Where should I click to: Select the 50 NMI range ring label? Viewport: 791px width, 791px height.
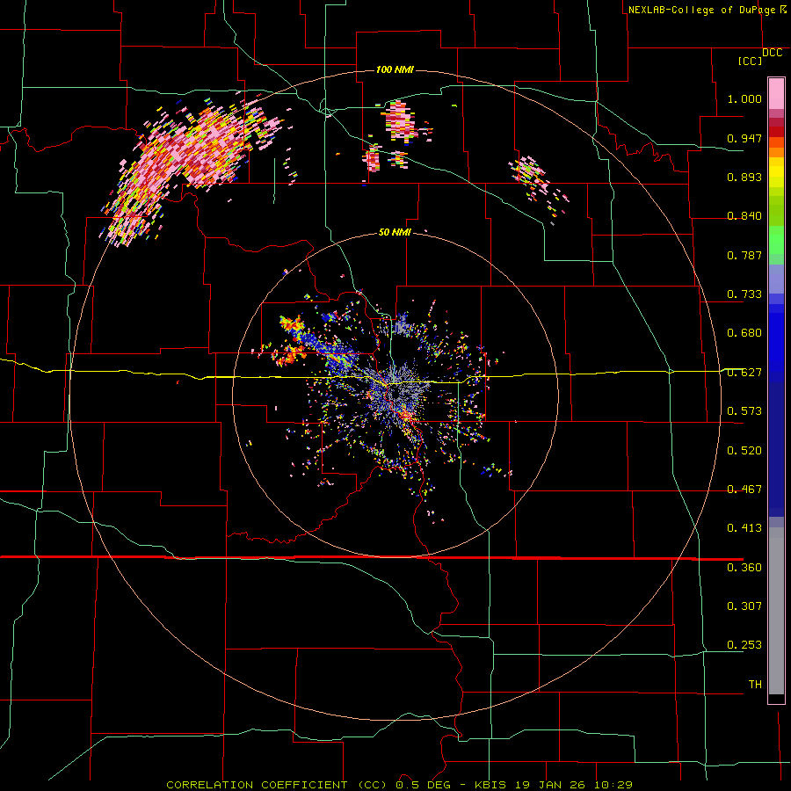395,232
